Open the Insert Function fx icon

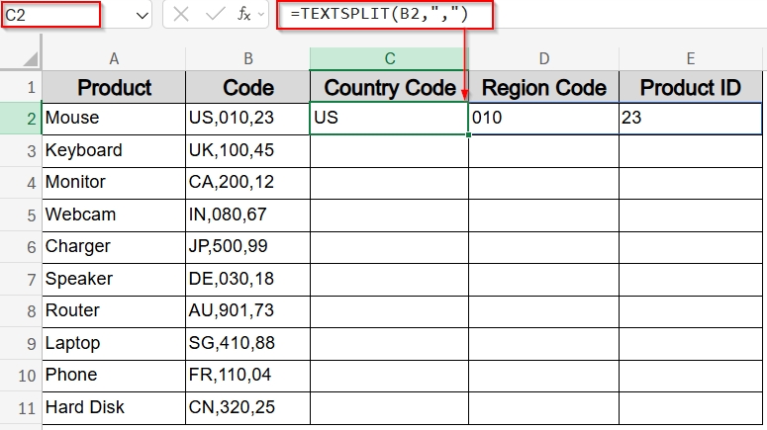[243, 14]
